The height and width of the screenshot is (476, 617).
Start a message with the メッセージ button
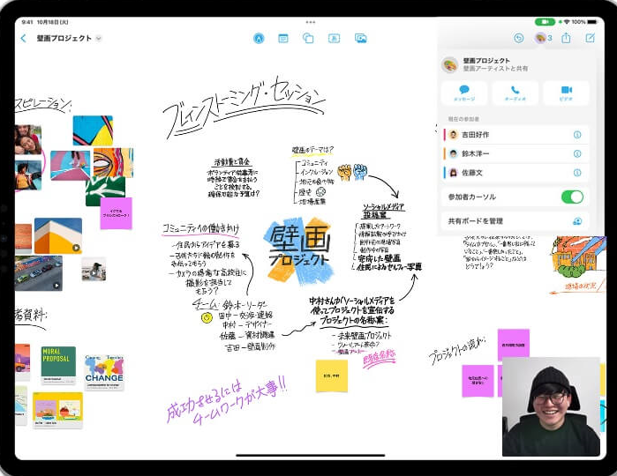tap(464, 93)
